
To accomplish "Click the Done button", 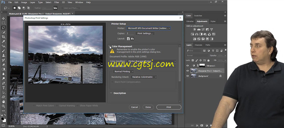I will 148,107.
